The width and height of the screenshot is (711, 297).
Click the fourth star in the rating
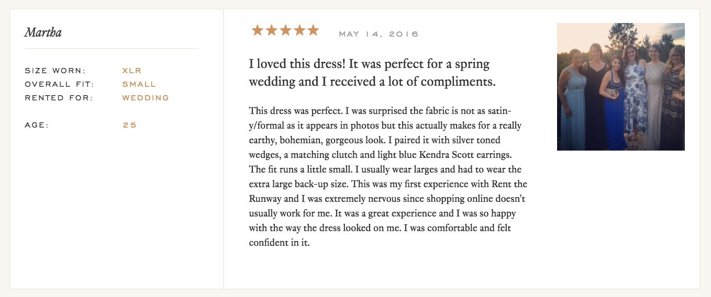[299, 30]
